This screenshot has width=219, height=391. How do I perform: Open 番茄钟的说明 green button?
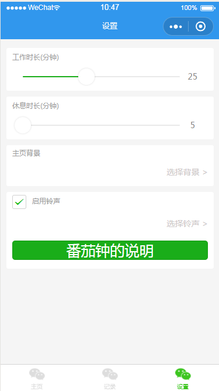(110, 250)
